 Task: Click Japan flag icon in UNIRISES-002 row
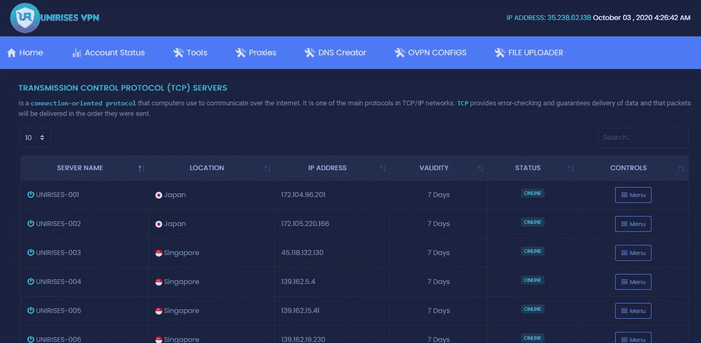pos(159,224)
